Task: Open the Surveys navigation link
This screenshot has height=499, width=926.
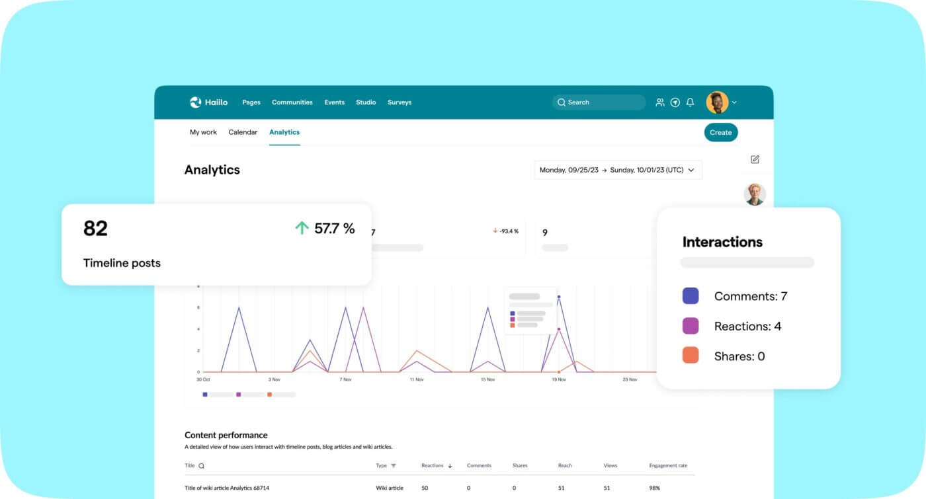Action: (x=400, y=102)
